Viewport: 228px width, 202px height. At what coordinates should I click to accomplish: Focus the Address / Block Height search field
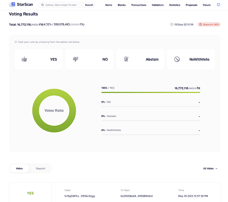[x=64, y=5]
